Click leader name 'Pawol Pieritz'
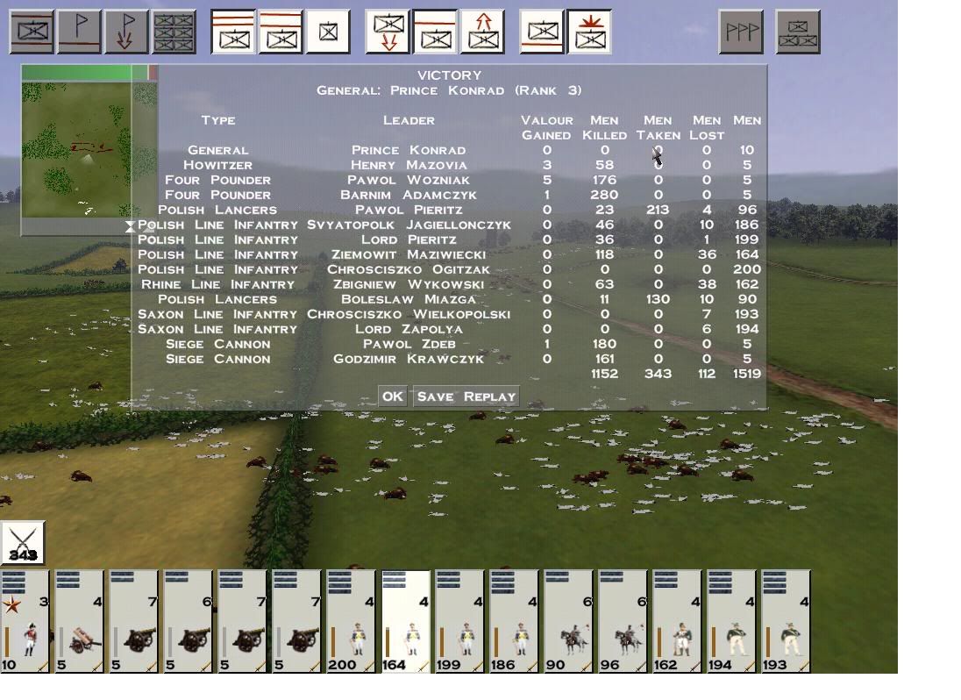Screen dimensions: 961x700 (409, 210)
